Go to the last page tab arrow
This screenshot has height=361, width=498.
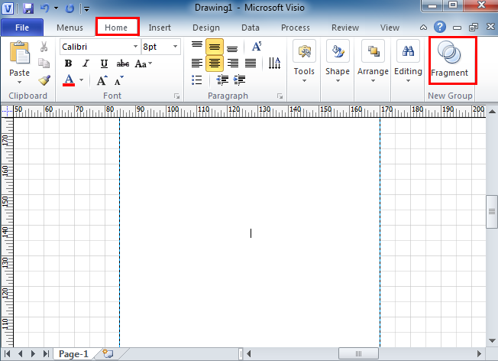[46, 353]
